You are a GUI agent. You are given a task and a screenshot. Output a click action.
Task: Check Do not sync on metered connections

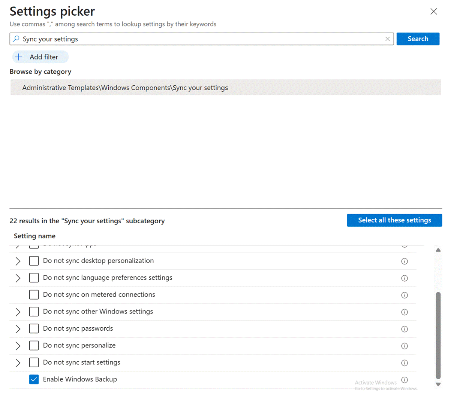pos(34,295)
